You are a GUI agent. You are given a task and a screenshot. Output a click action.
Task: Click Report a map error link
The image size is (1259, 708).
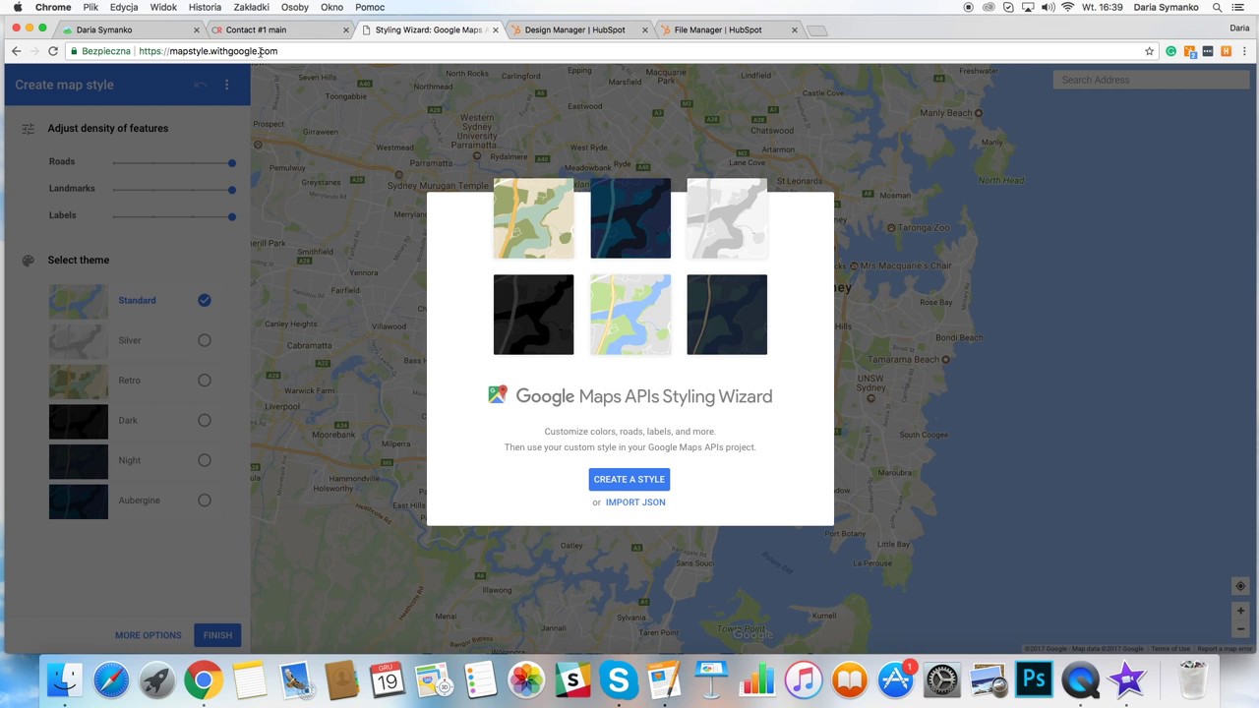(x=1224, y=649)
